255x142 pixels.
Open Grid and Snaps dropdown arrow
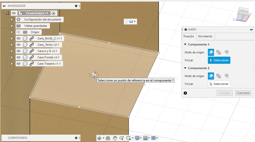tap(149, 138)
